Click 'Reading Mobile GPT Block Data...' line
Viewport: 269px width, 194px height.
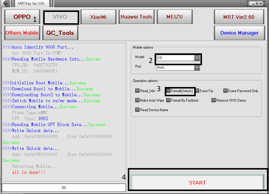point(54,125)
